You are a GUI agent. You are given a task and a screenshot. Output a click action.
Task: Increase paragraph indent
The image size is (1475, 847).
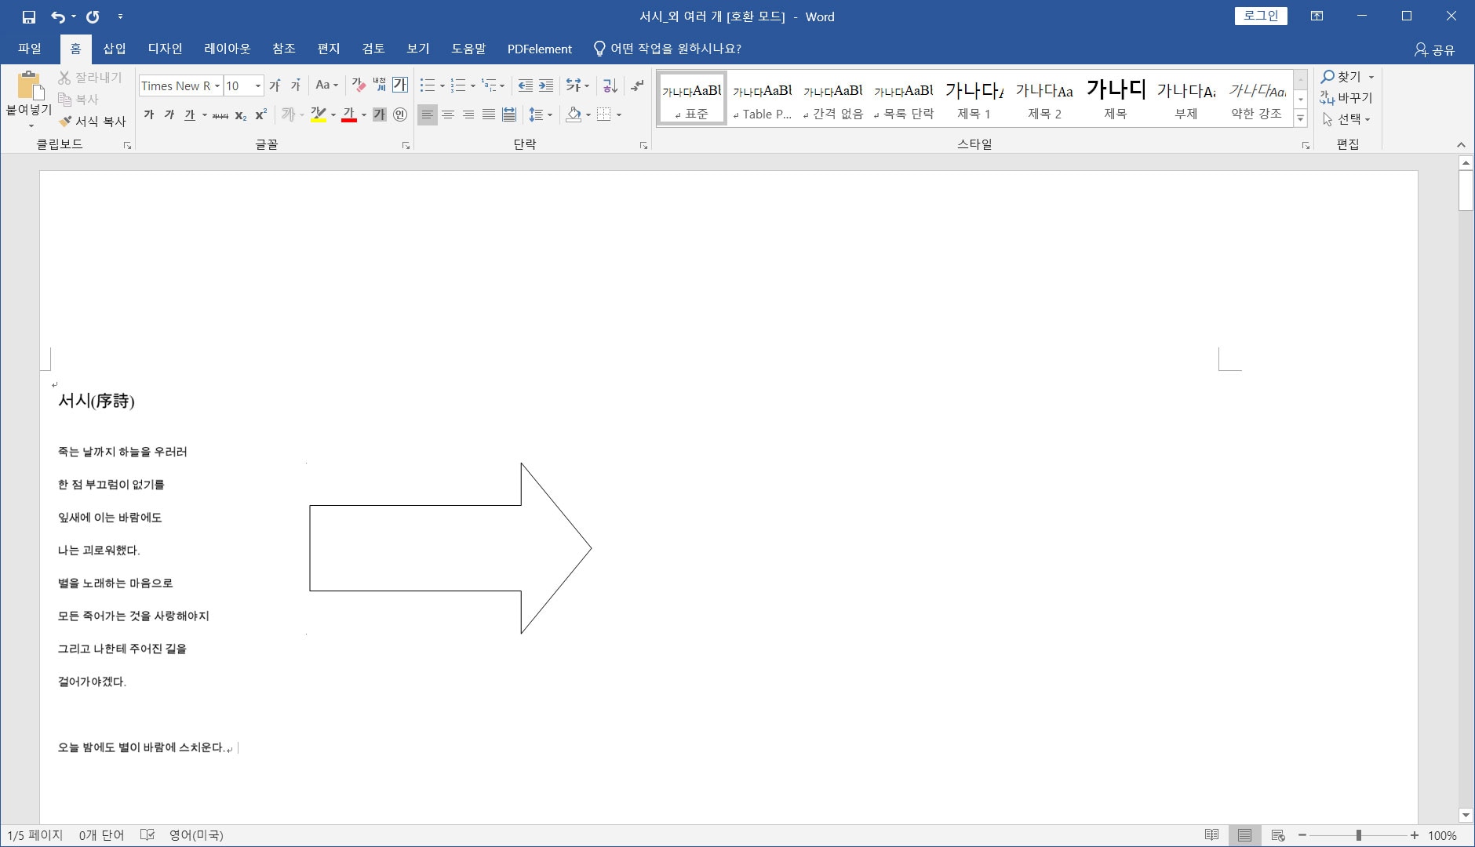(546, 85)
